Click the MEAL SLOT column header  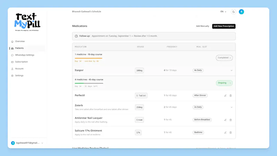tap(202, 47)
